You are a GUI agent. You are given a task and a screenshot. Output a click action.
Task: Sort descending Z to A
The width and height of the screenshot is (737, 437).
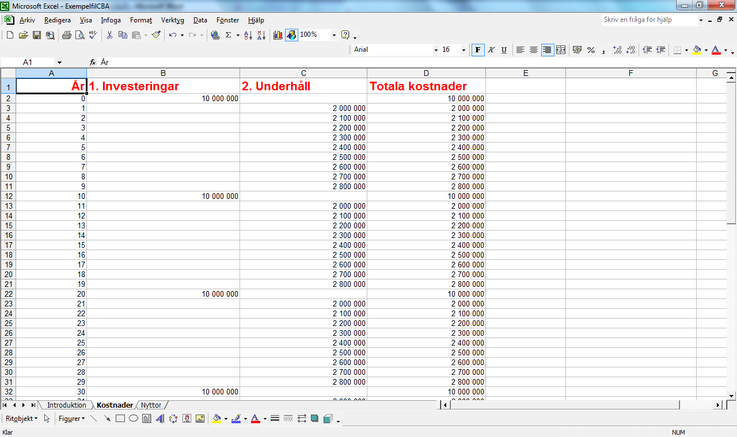click(x=261, y=35)
